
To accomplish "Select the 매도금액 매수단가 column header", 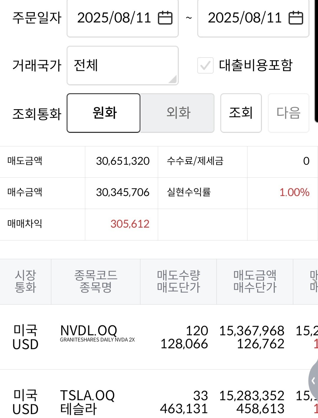I will click(x=255, y=281).
